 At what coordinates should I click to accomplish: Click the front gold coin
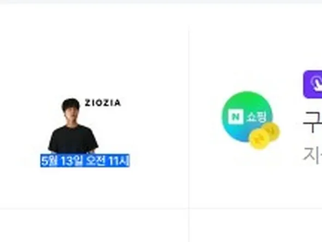click(259, 139)
